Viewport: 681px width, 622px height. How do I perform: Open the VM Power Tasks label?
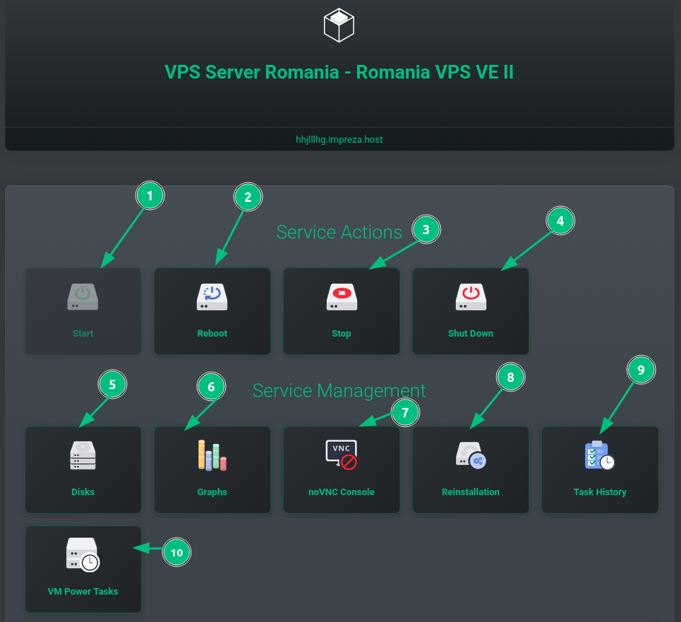click(x=82, y=591)
